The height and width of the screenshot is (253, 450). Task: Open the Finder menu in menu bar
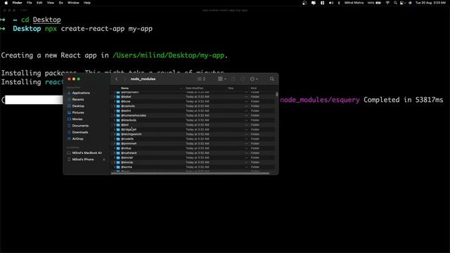point(17,3)
